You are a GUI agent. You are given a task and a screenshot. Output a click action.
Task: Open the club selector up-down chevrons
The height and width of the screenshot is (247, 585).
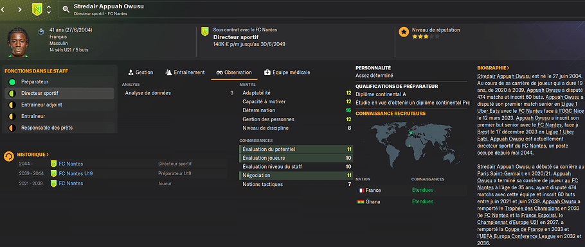point(48,10)
